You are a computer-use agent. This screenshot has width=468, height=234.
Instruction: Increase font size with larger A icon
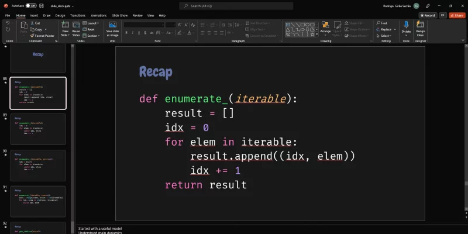pos(180,25)
